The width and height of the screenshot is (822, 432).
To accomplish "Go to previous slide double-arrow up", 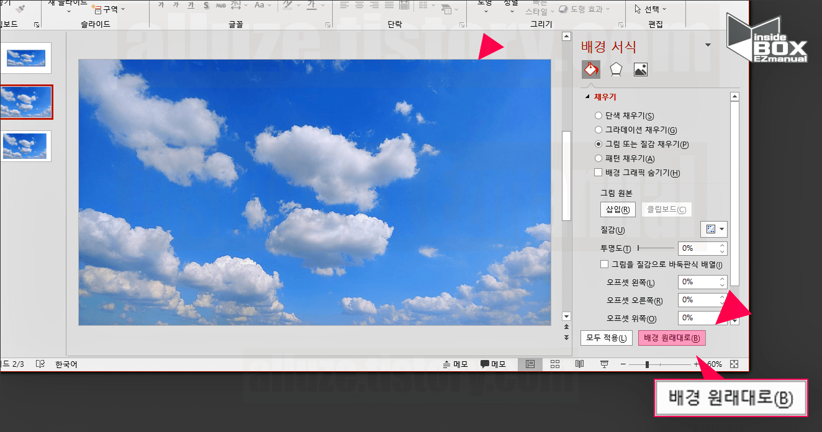I will [x=566, y=326].
